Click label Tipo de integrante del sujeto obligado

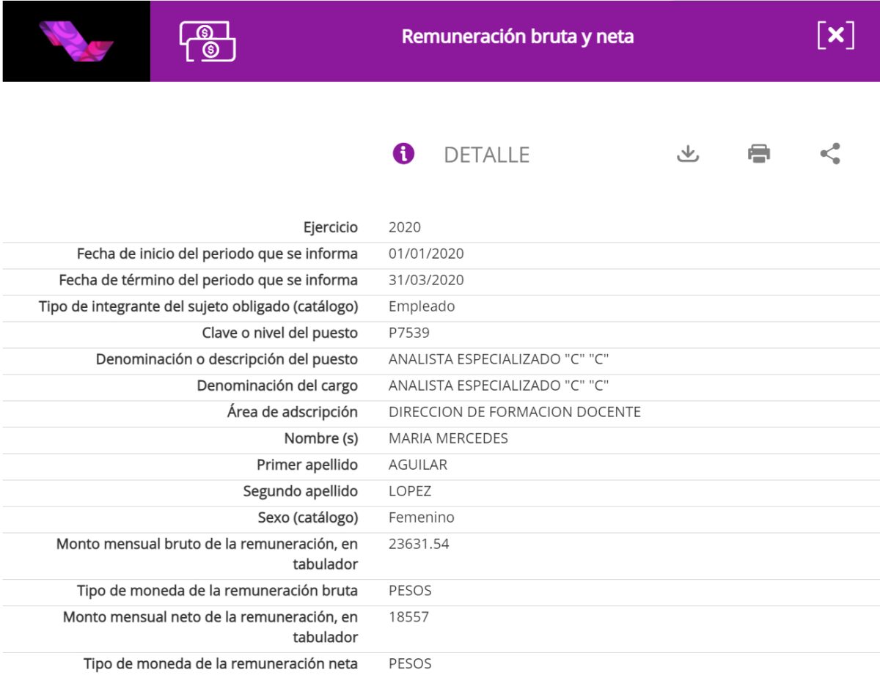[199, 307]
